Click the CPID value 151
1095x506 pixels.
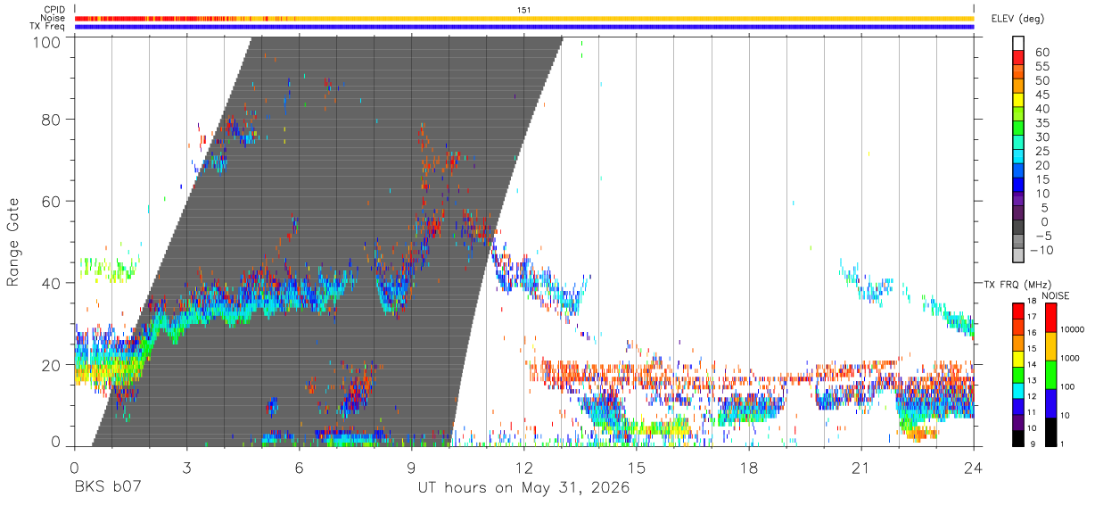pyautogui.click(x=524, y=10)
